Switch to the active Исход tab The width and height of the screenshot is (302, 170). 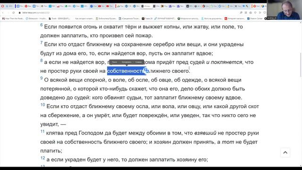pyautogui.click(x=147, y=6)
